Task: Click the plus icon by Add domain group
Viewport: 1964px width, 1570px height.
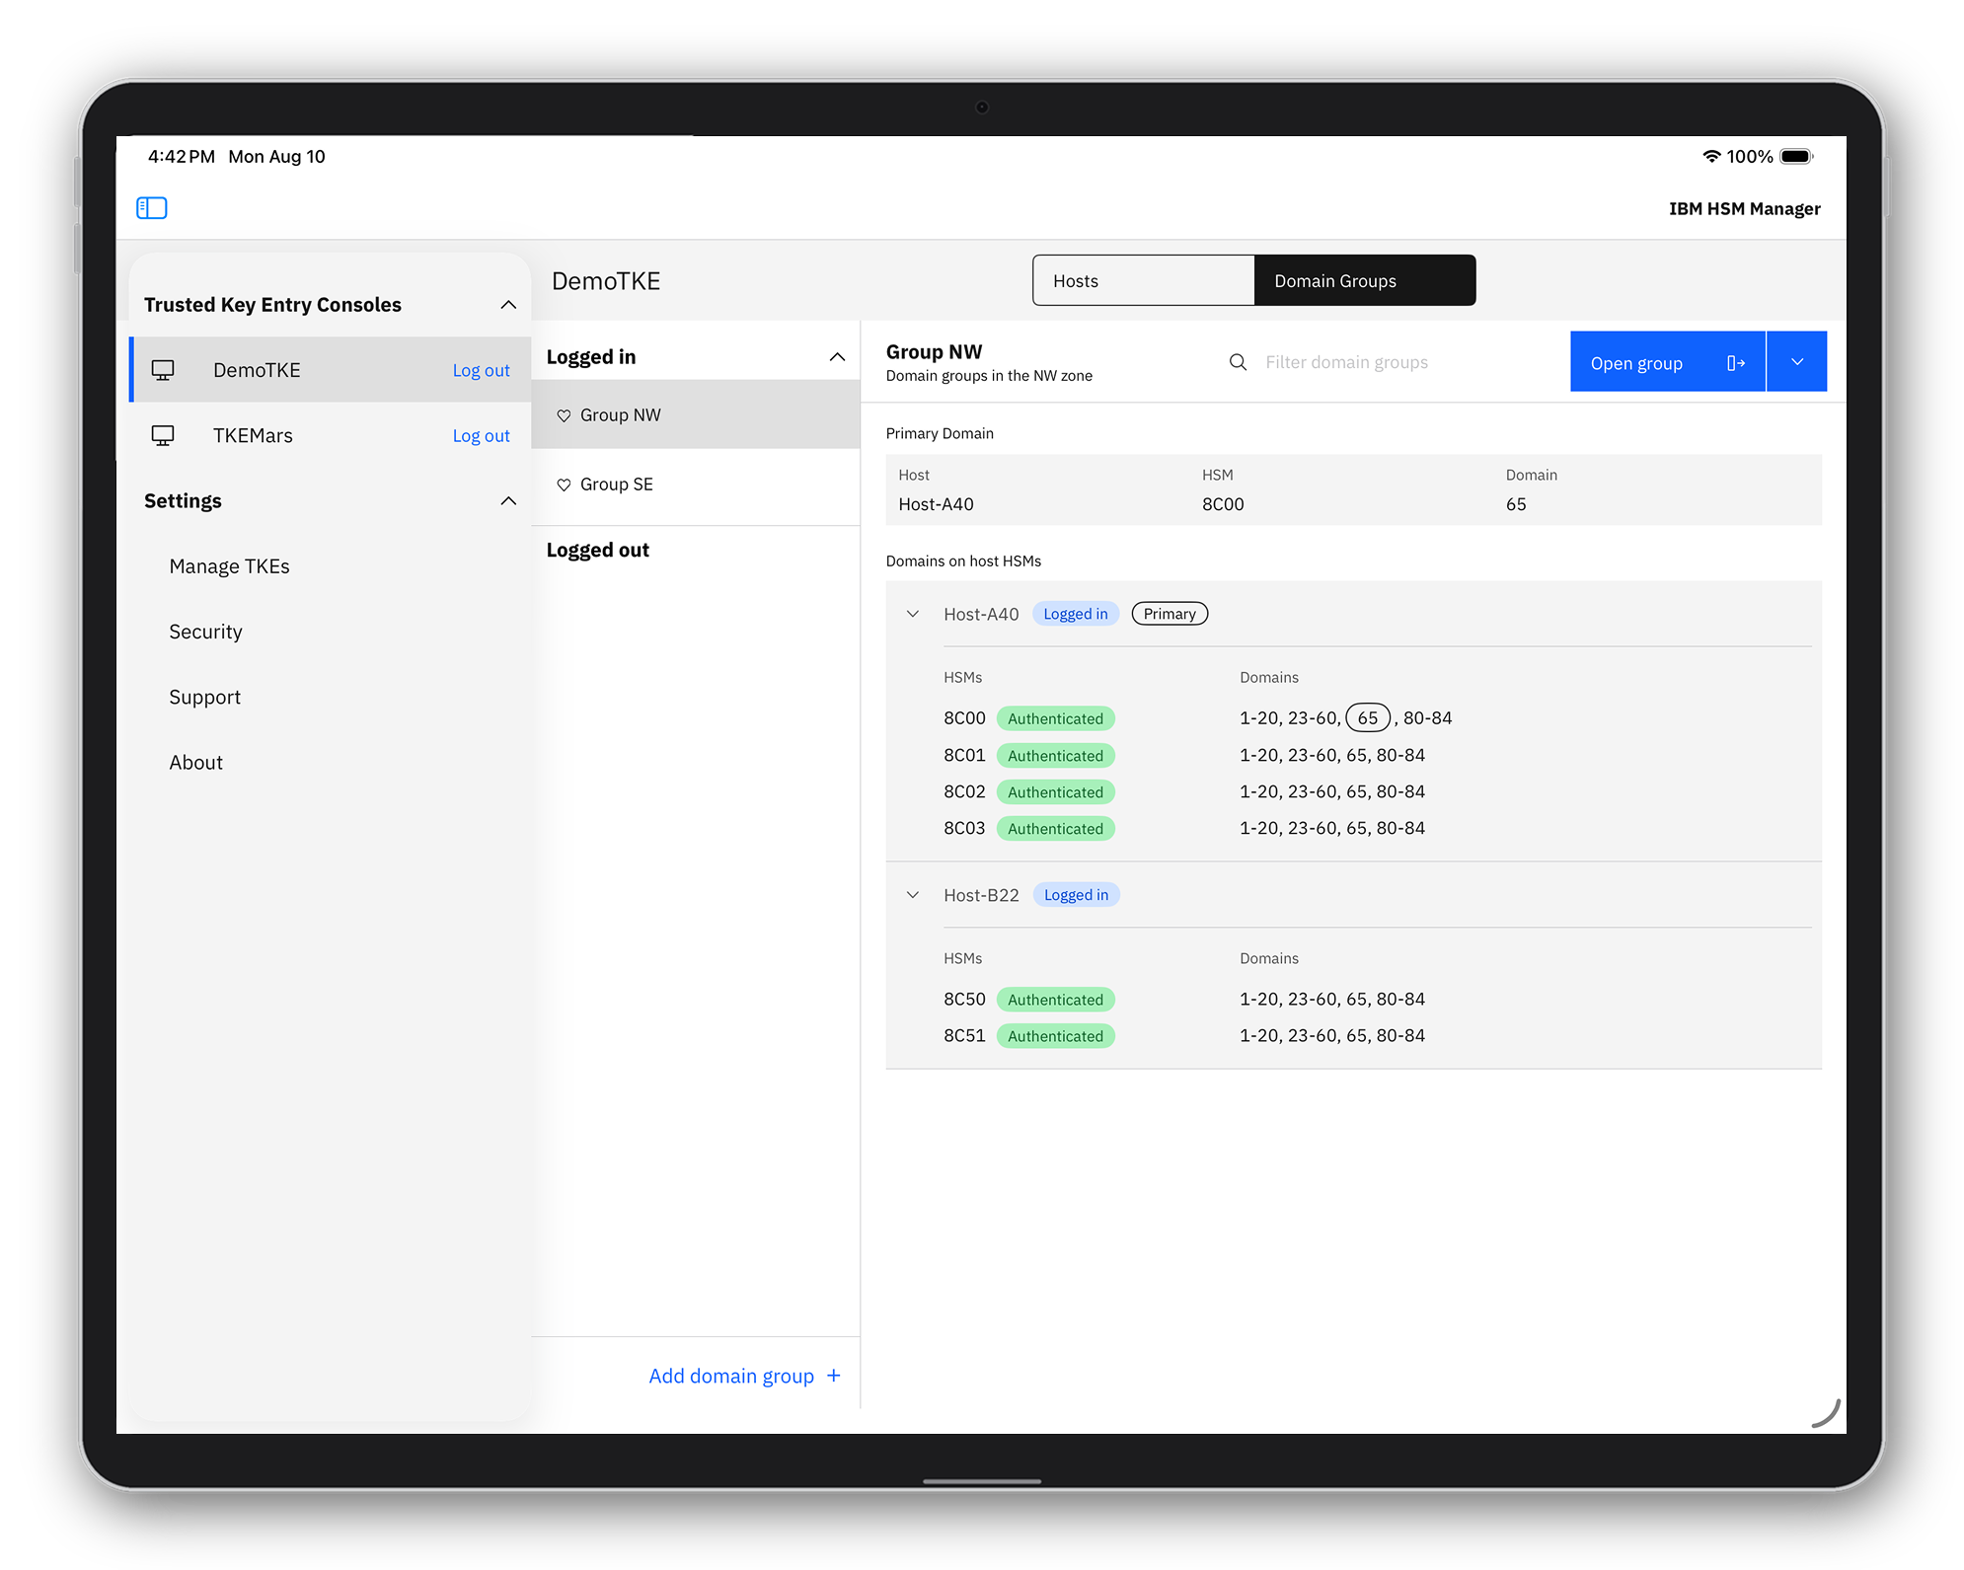Action: (x=834, y=1376)
